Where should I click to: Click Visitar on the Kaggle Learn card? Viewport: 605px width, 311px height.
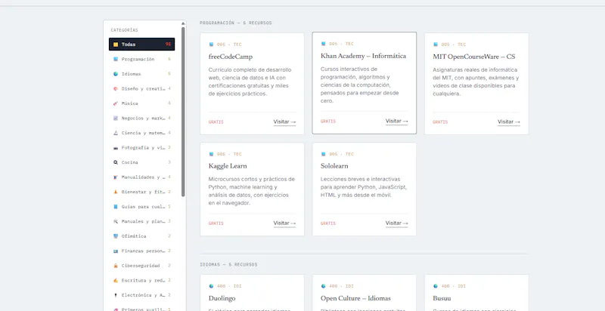[x=285, y=223]
